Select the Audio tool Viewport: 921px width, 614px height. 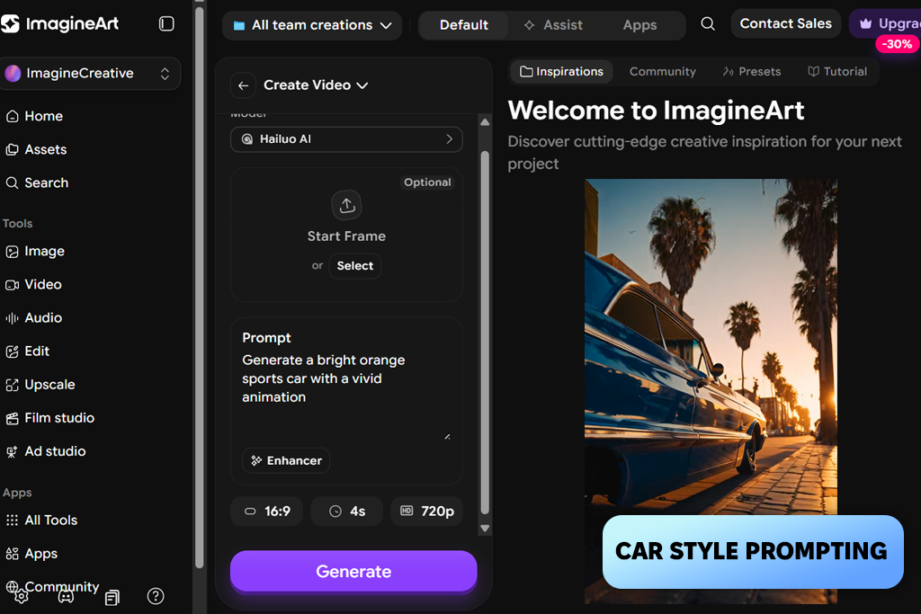tap(33, 318)
